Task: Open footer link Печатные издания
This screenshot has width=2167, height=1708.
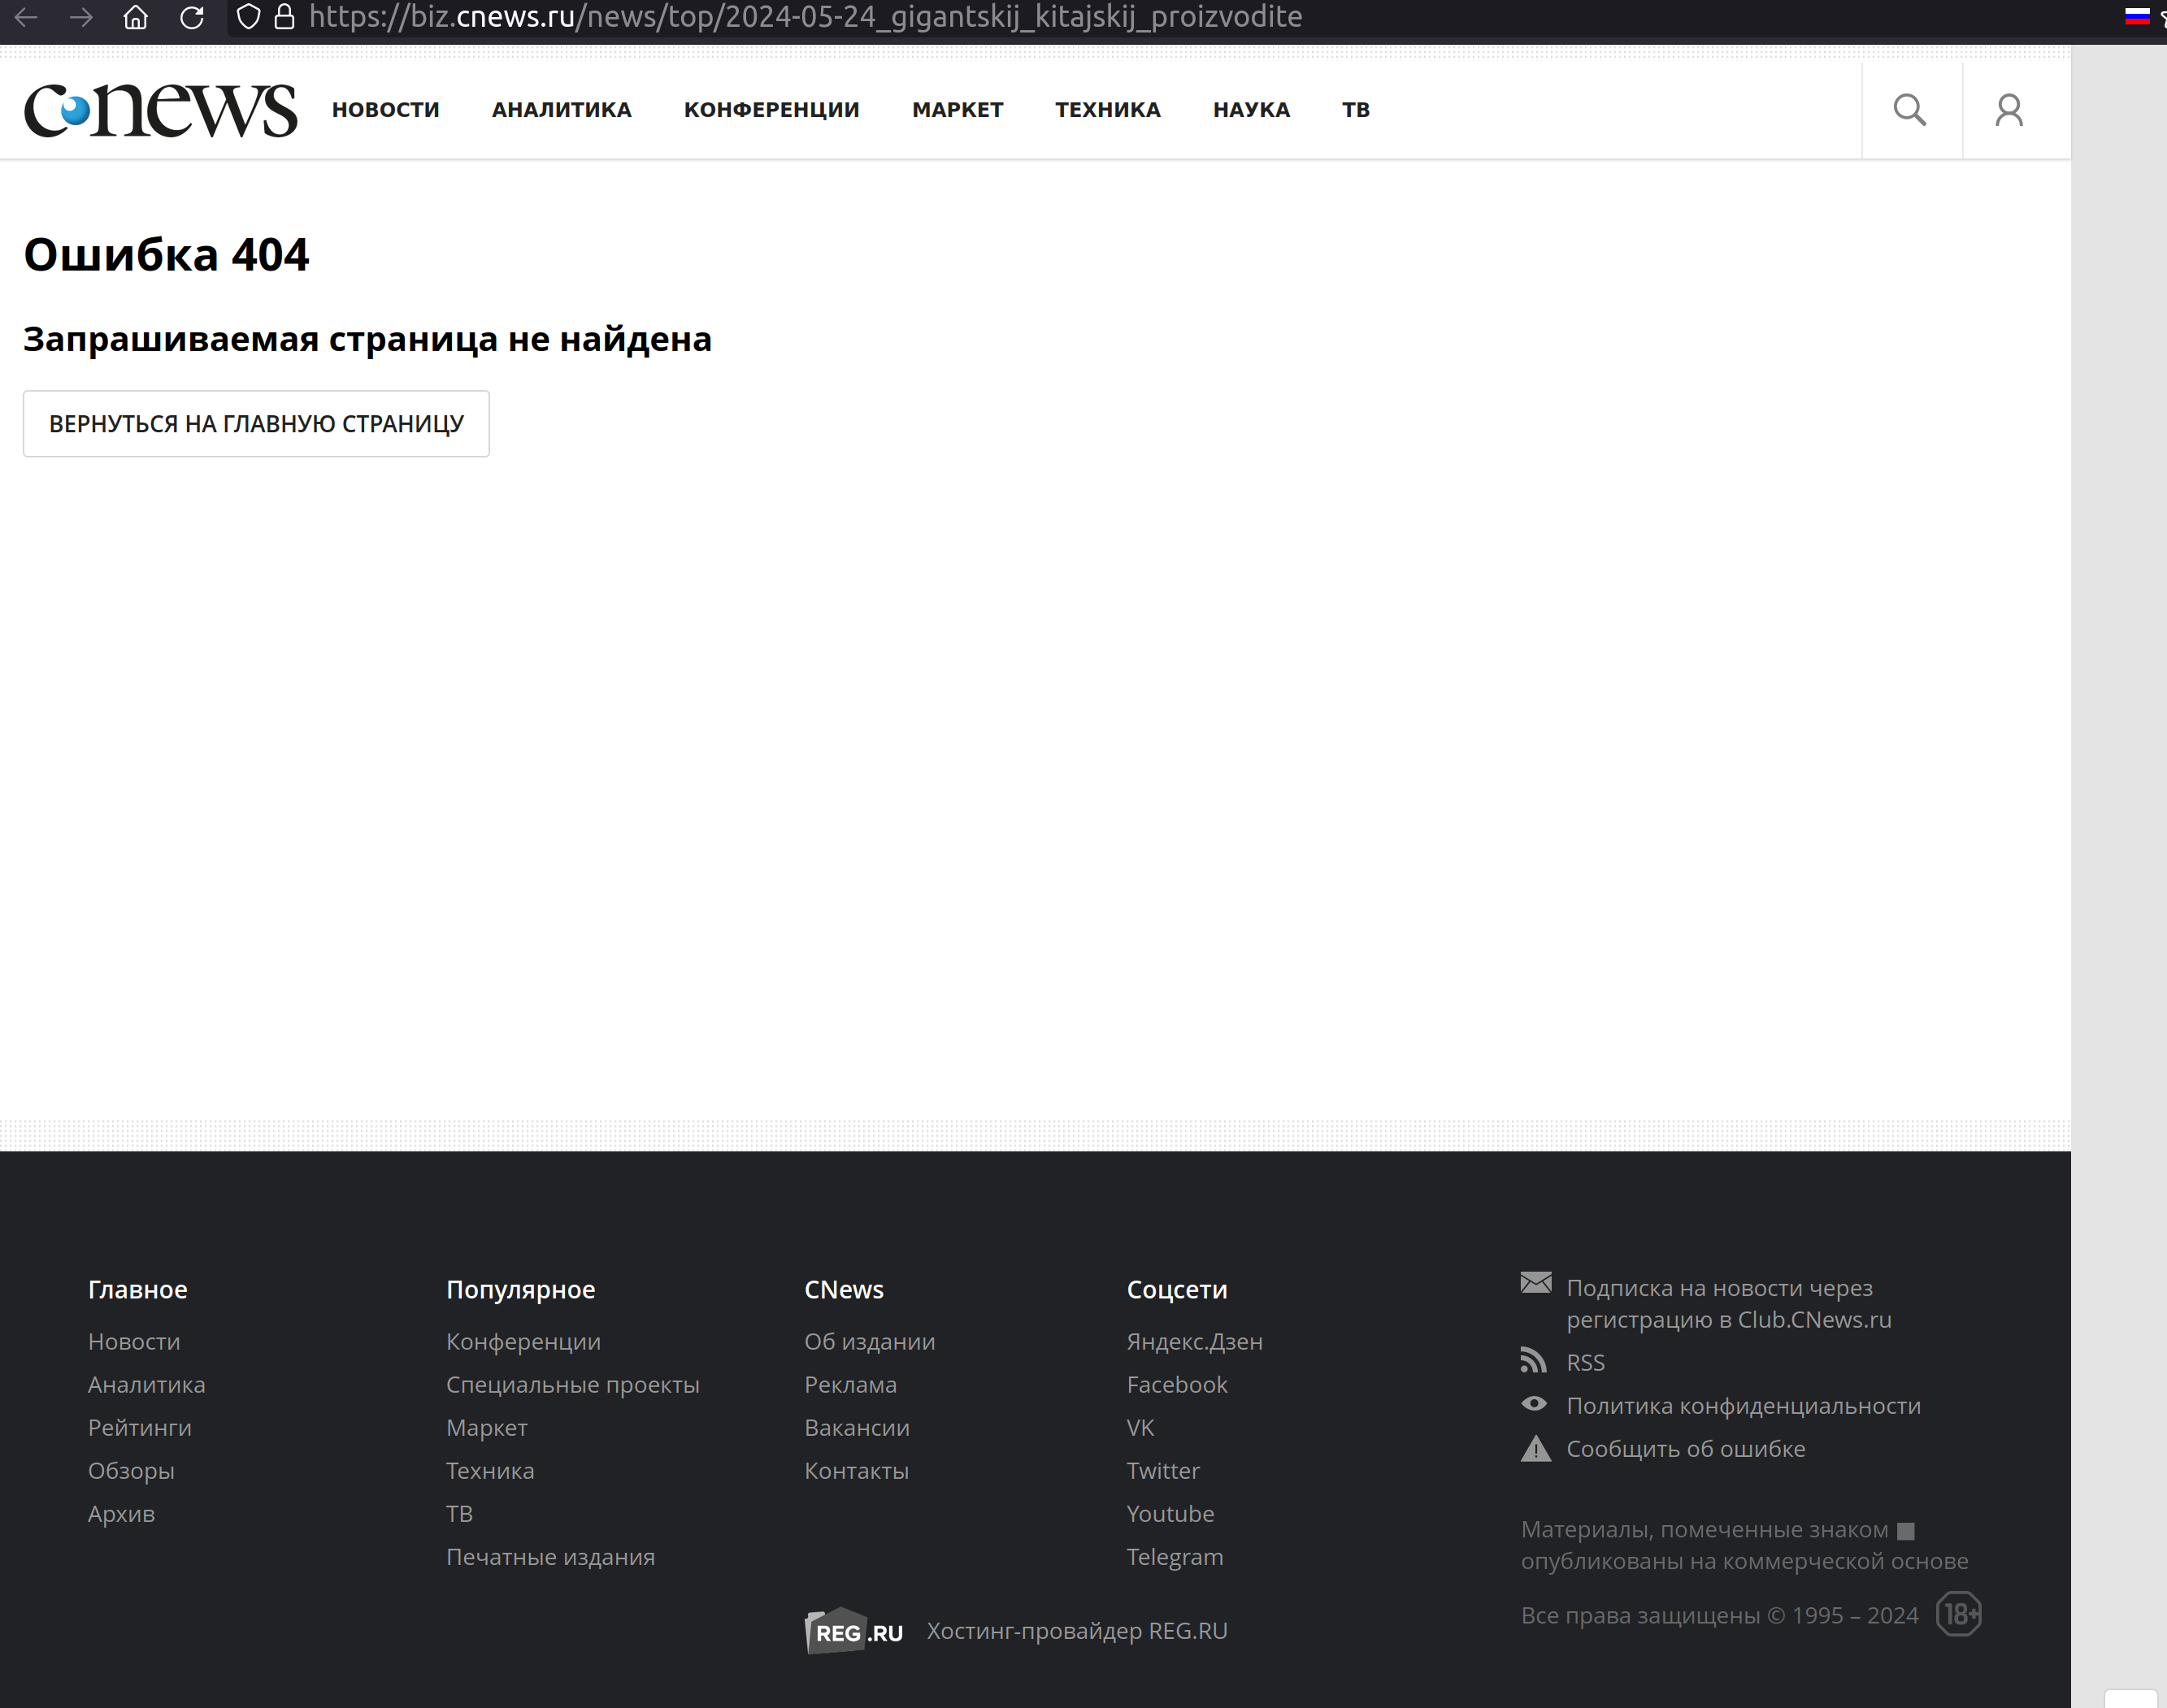Action: click(550, 1556)
